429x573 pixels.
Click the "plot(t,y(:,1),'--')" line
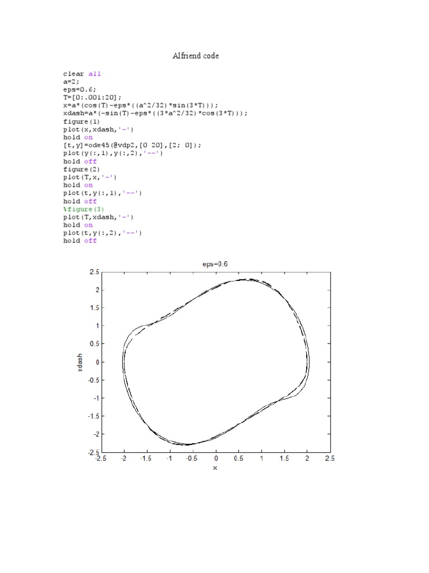[102, 193]
